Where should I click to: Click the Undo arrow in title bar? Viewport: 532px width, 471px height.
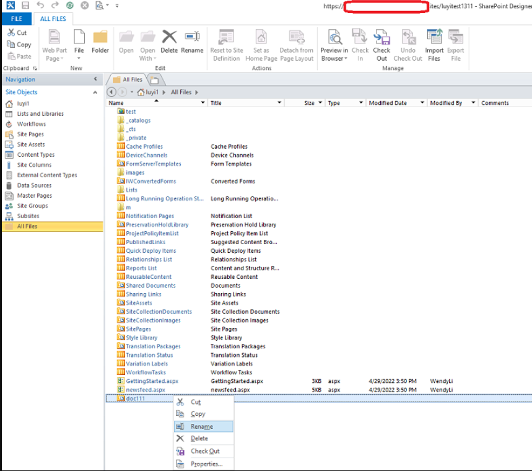click(x=40, y=5)
